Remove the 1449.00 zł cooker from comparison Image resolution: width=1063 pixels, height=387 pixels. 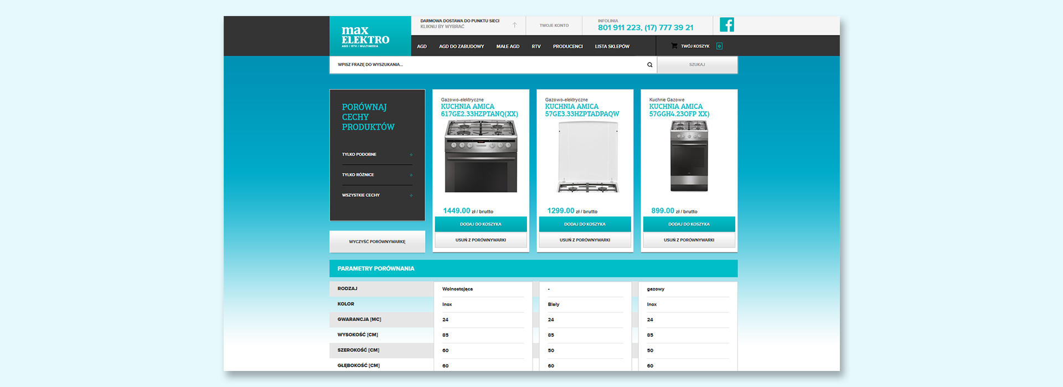click(481, 240)
